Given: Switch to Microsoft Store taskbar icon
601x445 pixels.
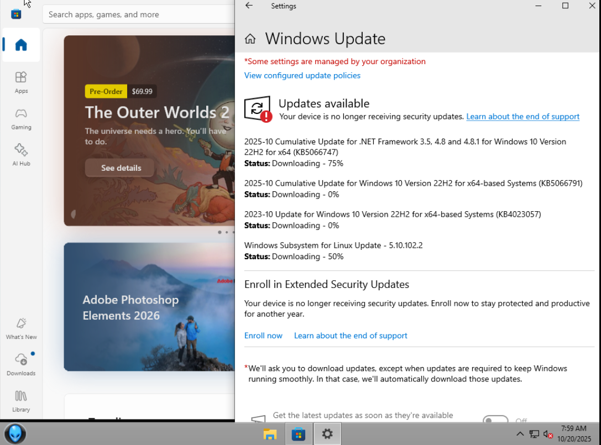Looking at the screenshot, I should coord(299,434).
